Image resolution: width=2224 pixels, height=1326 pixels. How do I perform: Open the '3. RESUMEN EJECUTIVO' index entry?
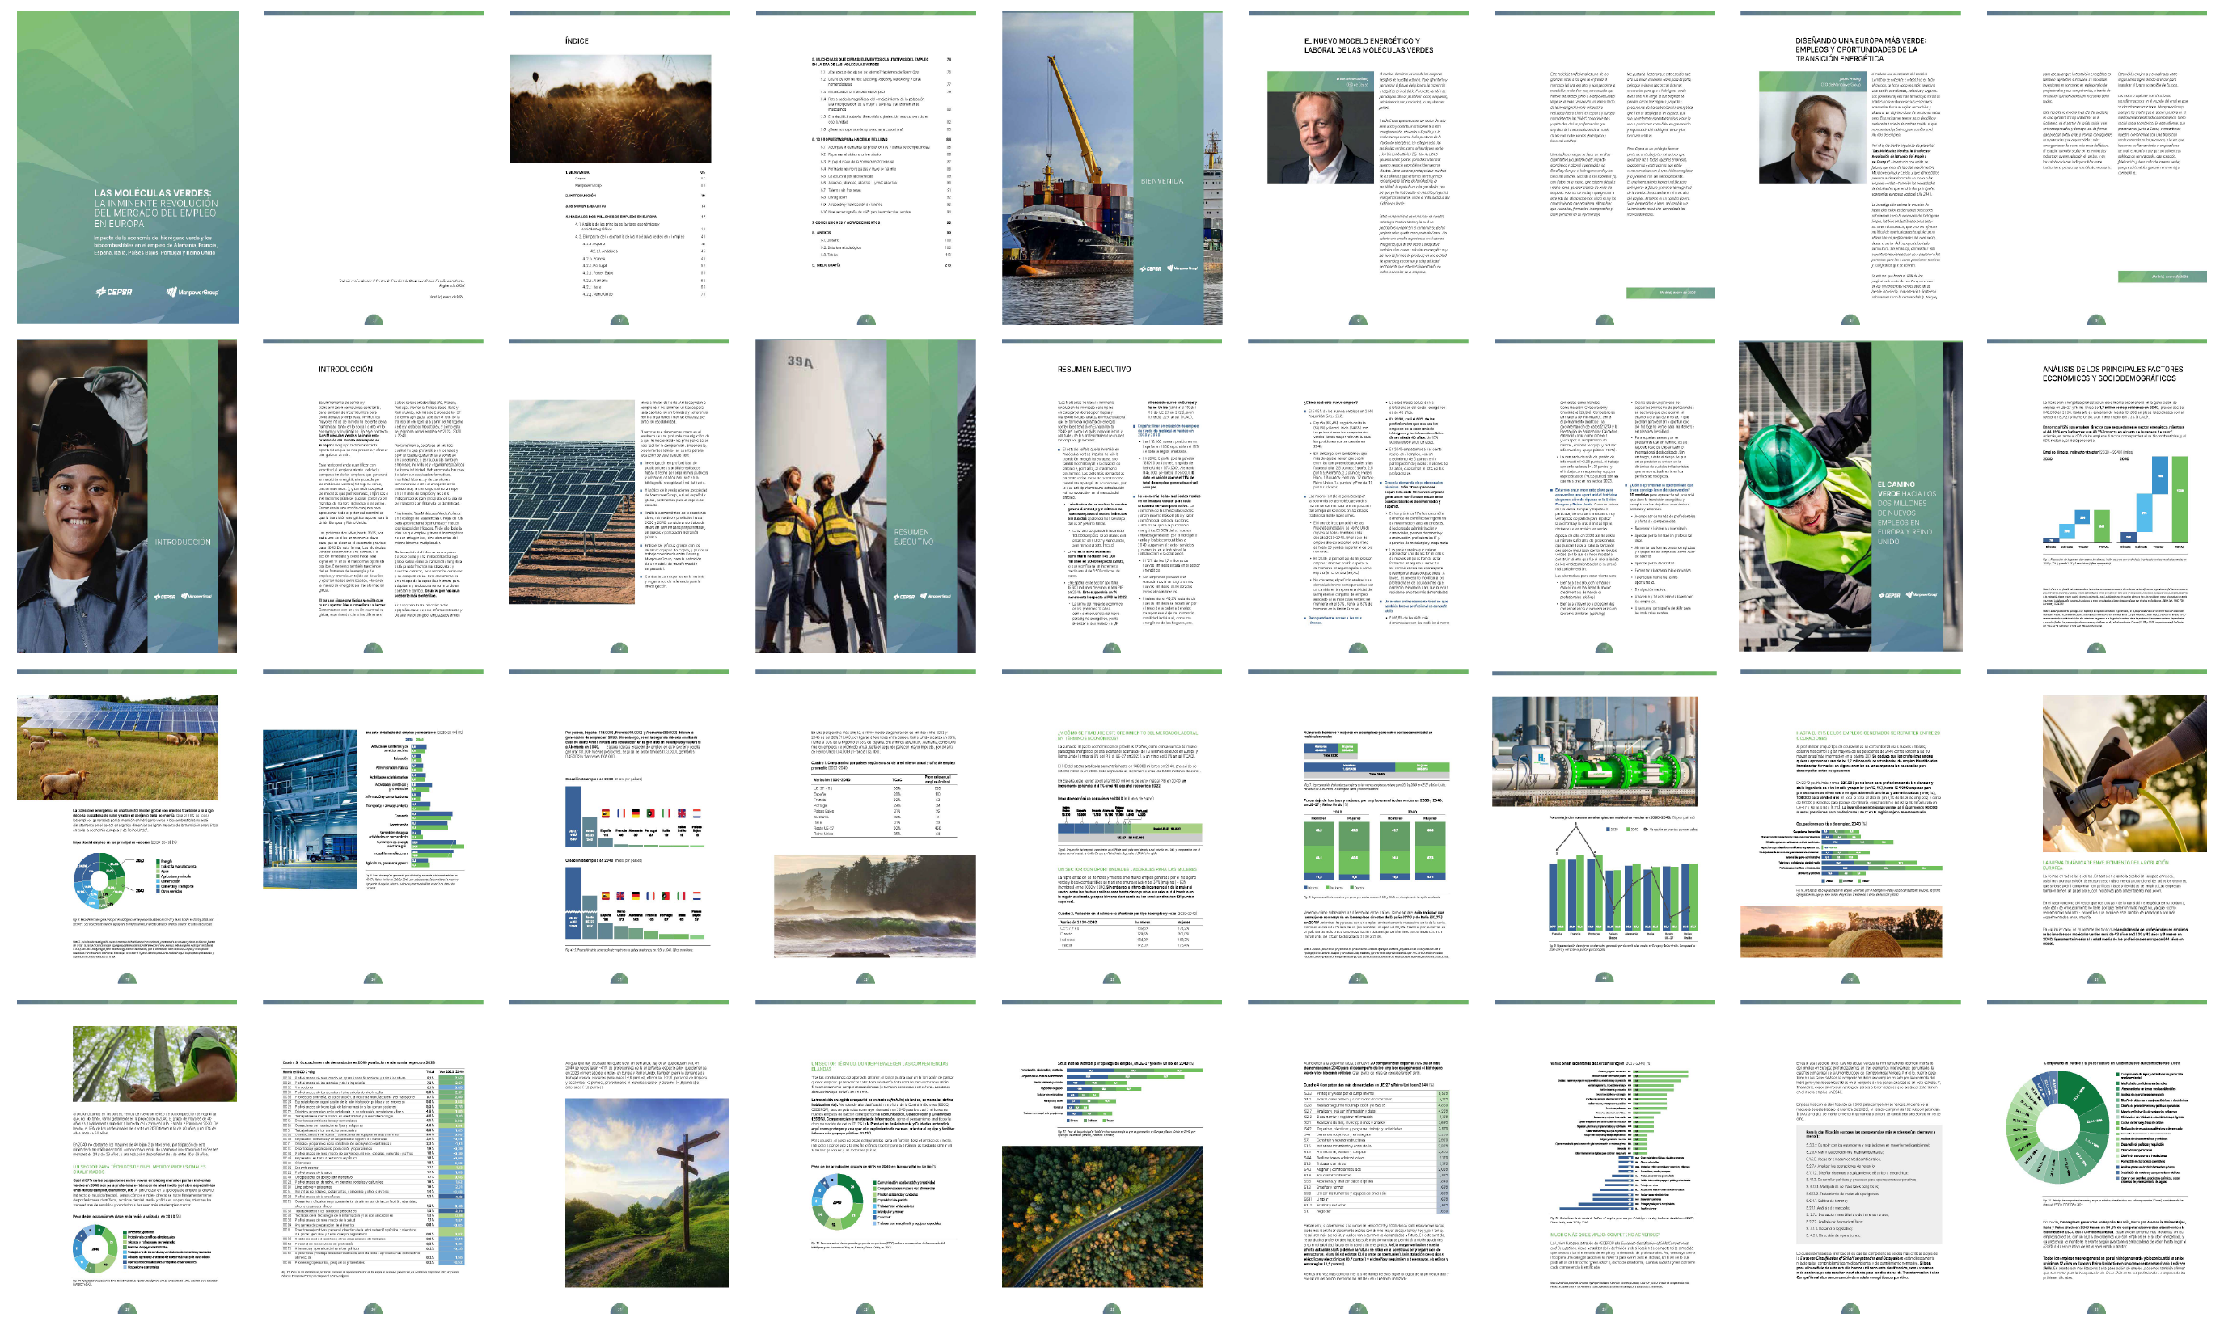[586, 205]
